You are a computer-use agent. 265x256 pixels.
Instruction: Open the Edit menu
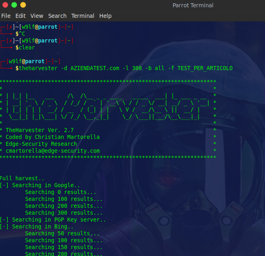[20, 16]
